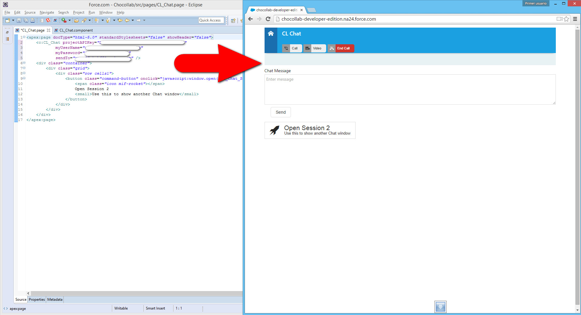Collapse the apex:page element on line 1
The height and width of the screenshot is (315, 581).
(x=24, y=37)
